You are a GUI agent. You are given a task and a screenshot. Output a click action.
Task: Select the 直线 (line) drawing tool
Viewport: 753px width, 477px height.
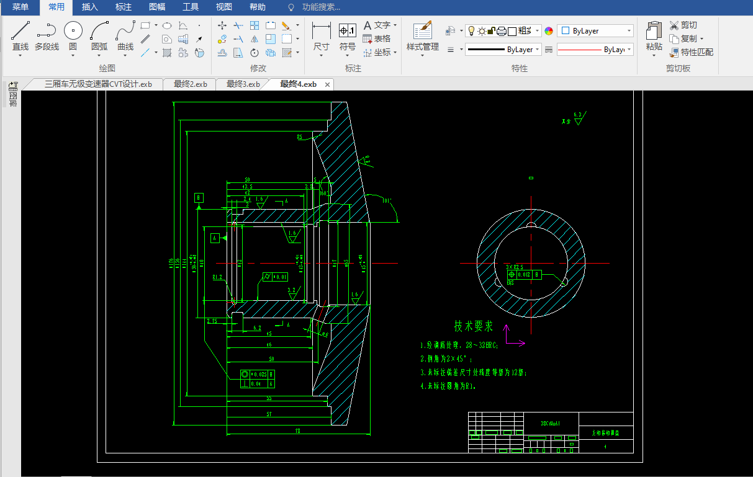[20, 36]
